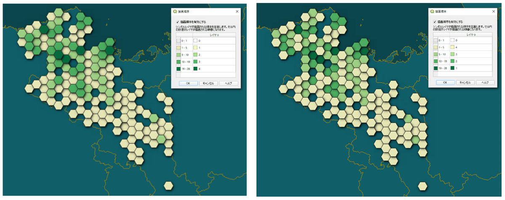Select 5 - 10 row swatch in left dialog
This screenshot has width=505, height=200.
point(178,55)
